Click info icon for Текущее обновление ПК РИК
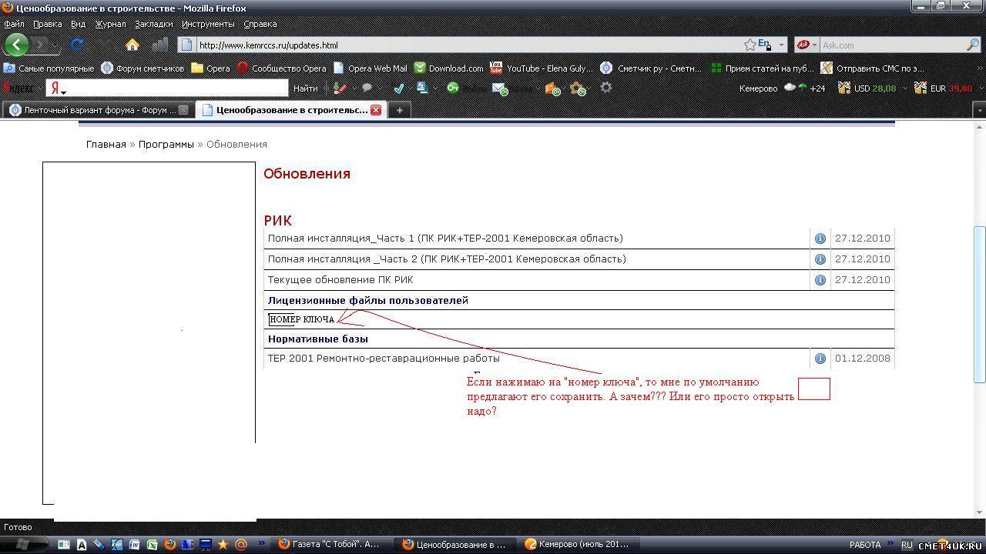Screen dimensions: 986x554 (x=820, y=280)
